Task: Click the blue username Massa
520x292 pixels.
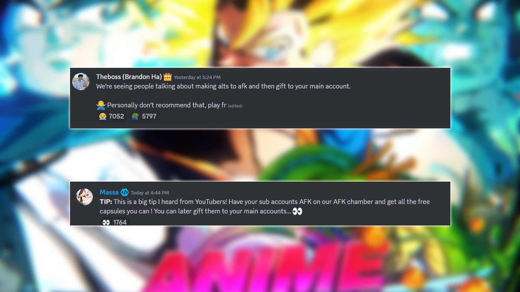Action: [x=109, y=192]
